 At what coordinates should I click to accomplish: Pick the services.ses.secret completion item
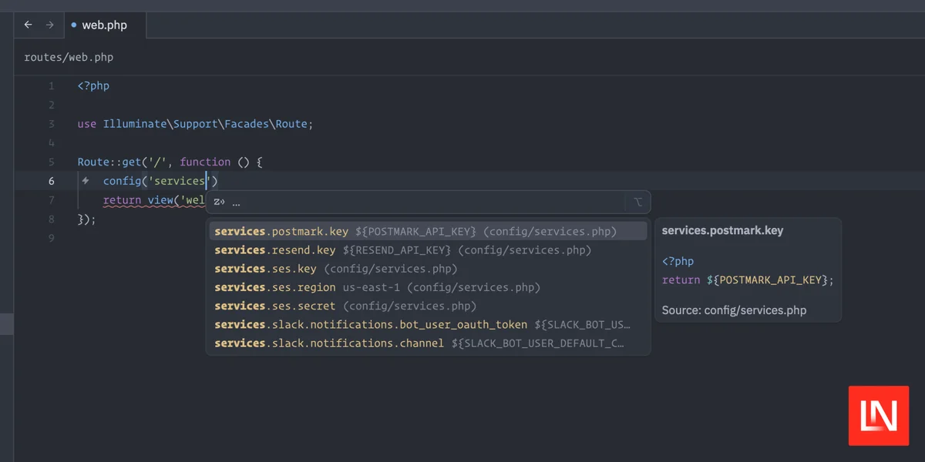click(x=429, y=306)
